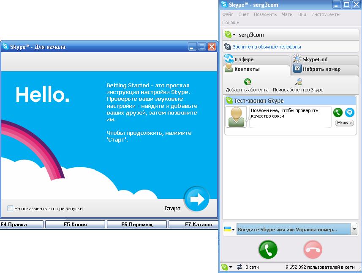
Task: Click the 'В сети' status text
Action: [x=252, y=267]
